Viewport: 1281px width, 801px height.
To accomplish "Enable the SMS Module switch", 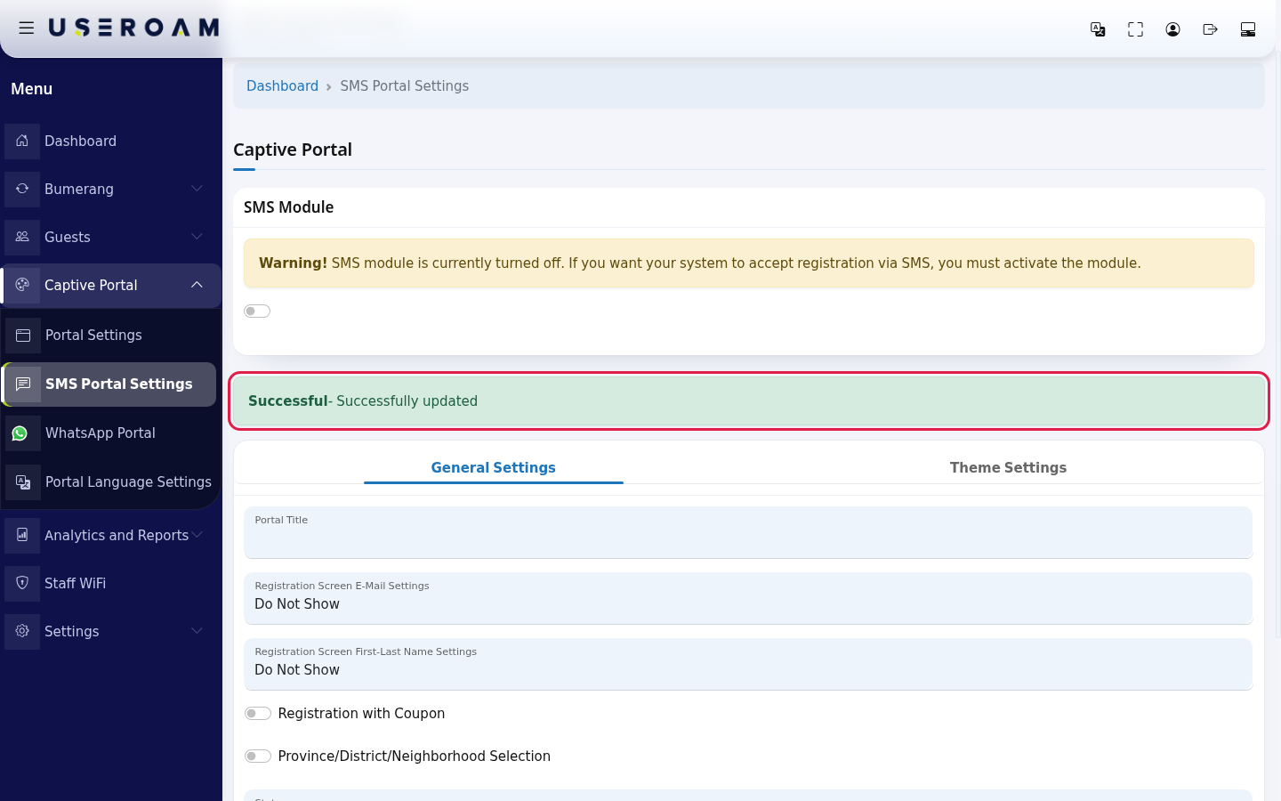I will [x=257, y=311].
